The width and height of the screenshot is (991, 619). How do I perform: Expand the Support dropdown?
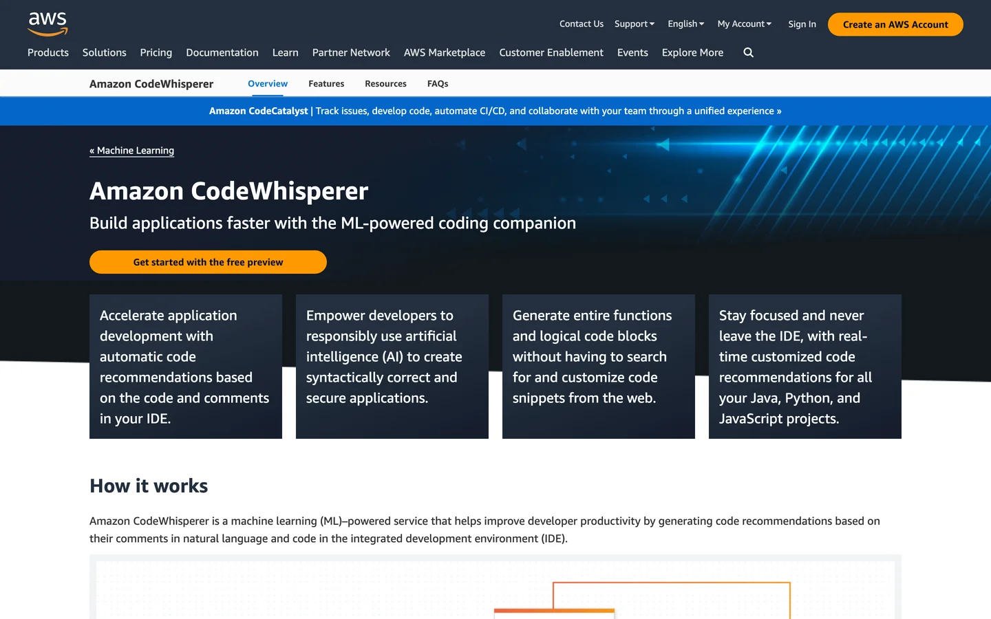(x=635, y=23)
